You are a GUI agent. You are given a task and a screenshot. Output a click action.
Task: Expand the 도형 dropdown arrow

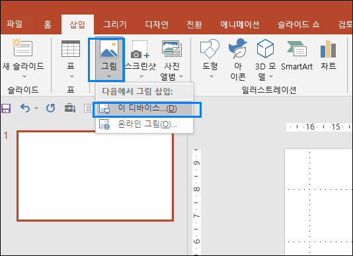click(x=211, y=76)
